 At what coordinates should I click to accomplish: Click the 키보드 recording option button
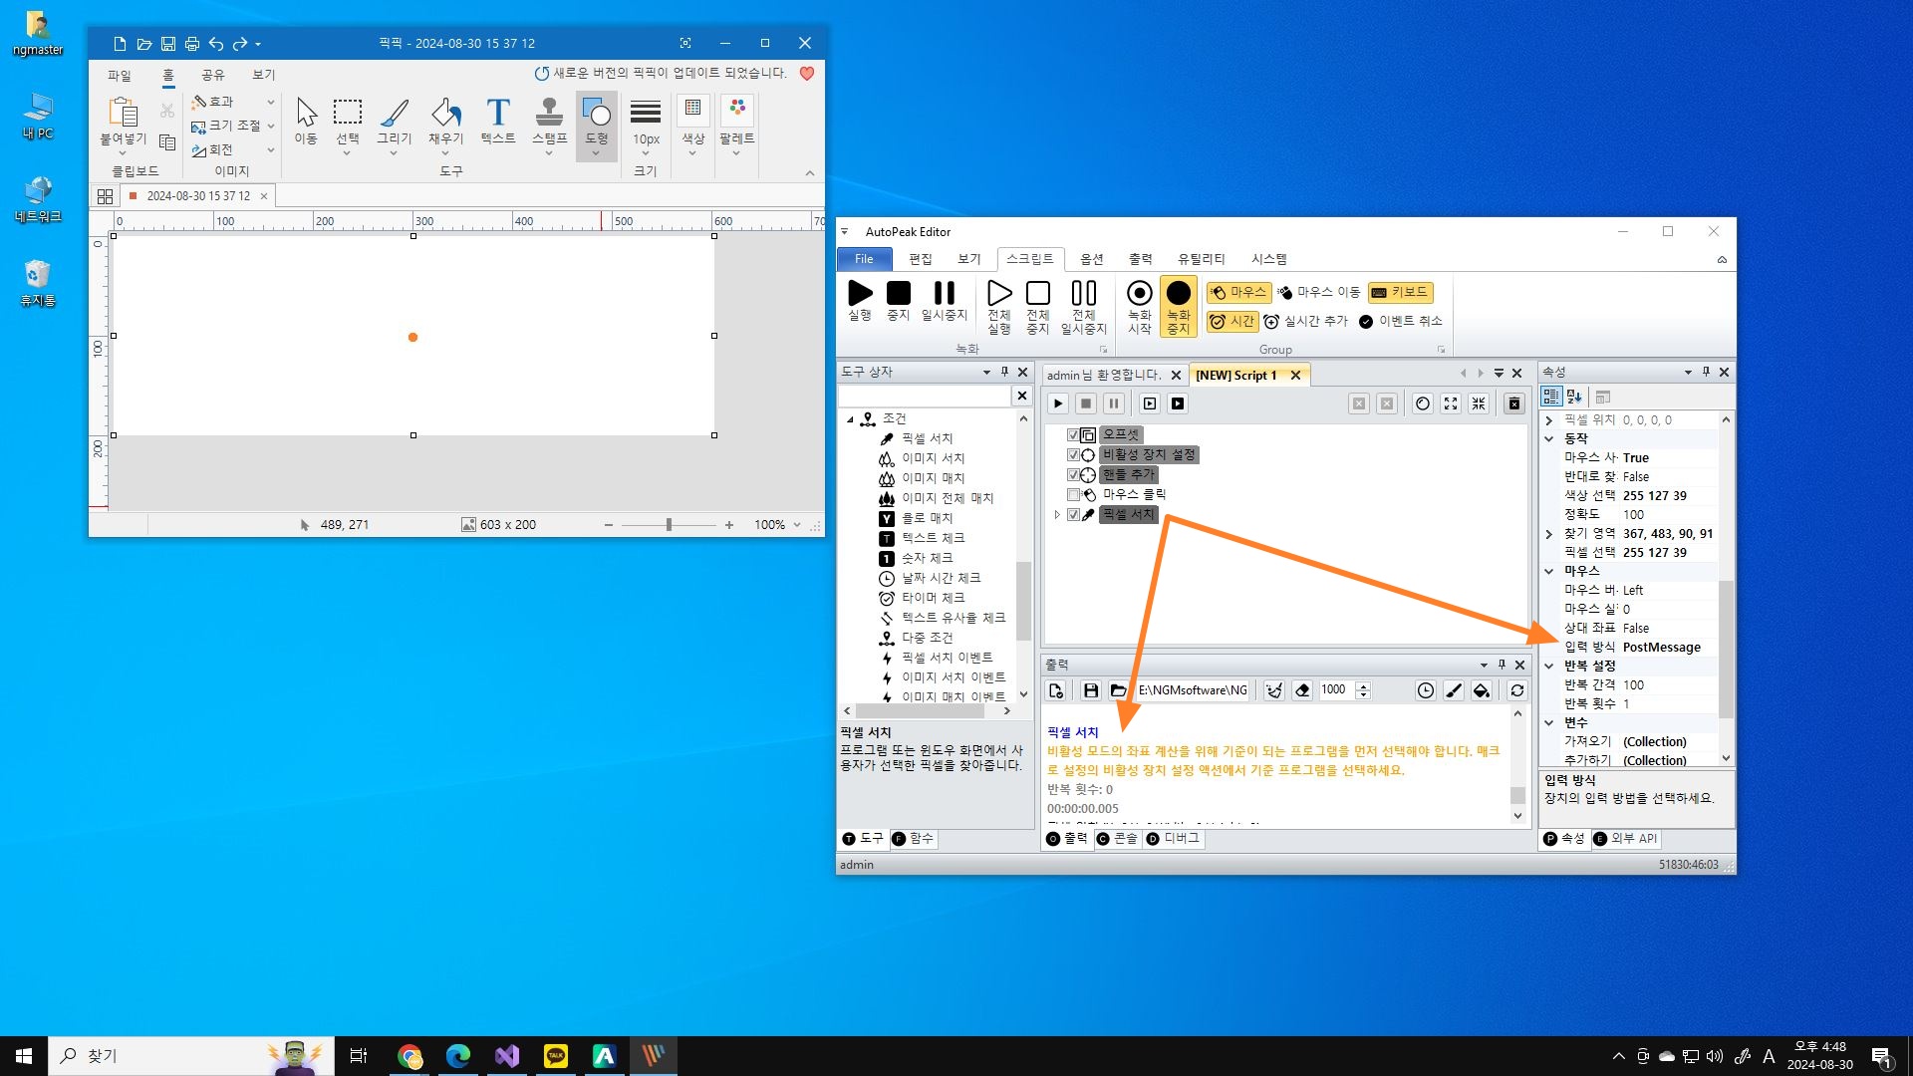coord(1400,292)
